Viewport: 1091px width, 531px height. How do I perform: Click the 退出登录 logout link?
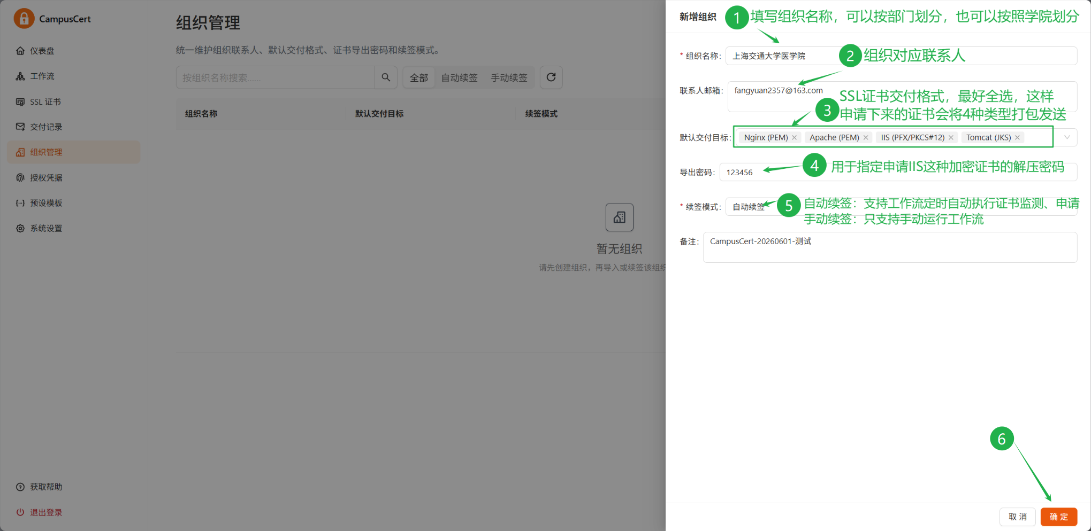click(46, 512)
